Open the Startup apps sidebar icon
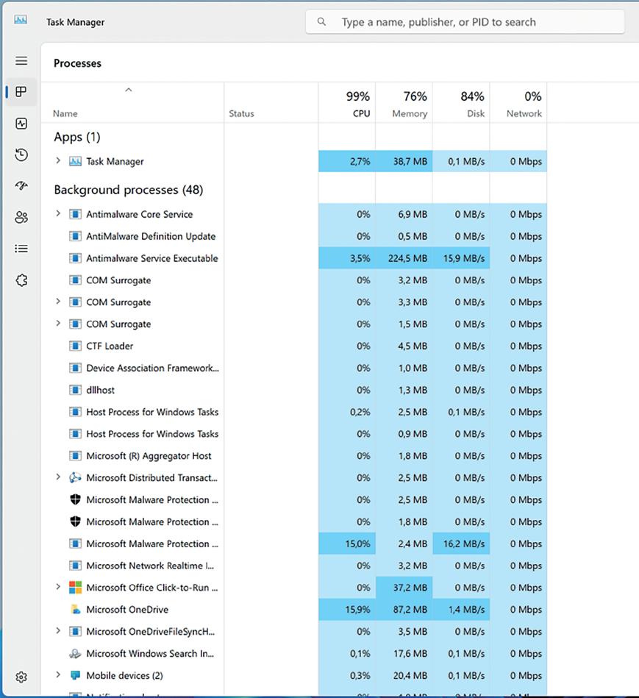The height and width of the screenshot is (698, 639). tap(21, 185)
